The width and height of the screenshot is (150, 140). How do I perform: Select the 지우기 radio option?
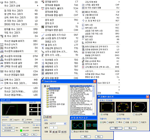point(131,122)
